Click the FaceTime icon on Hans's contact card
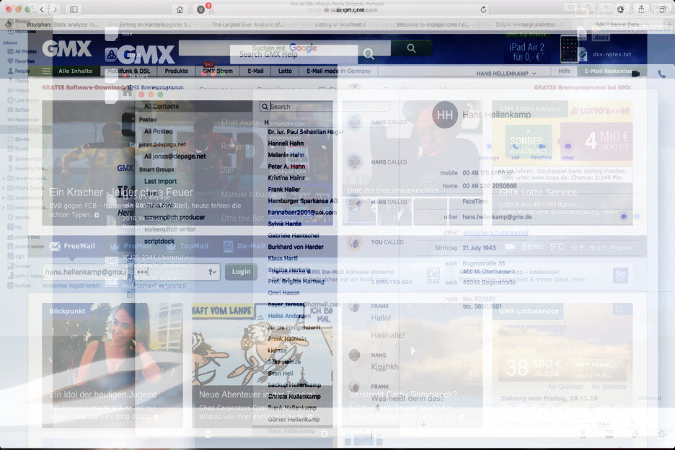Viewport: 675px width, 450px height. pos(542,147)
